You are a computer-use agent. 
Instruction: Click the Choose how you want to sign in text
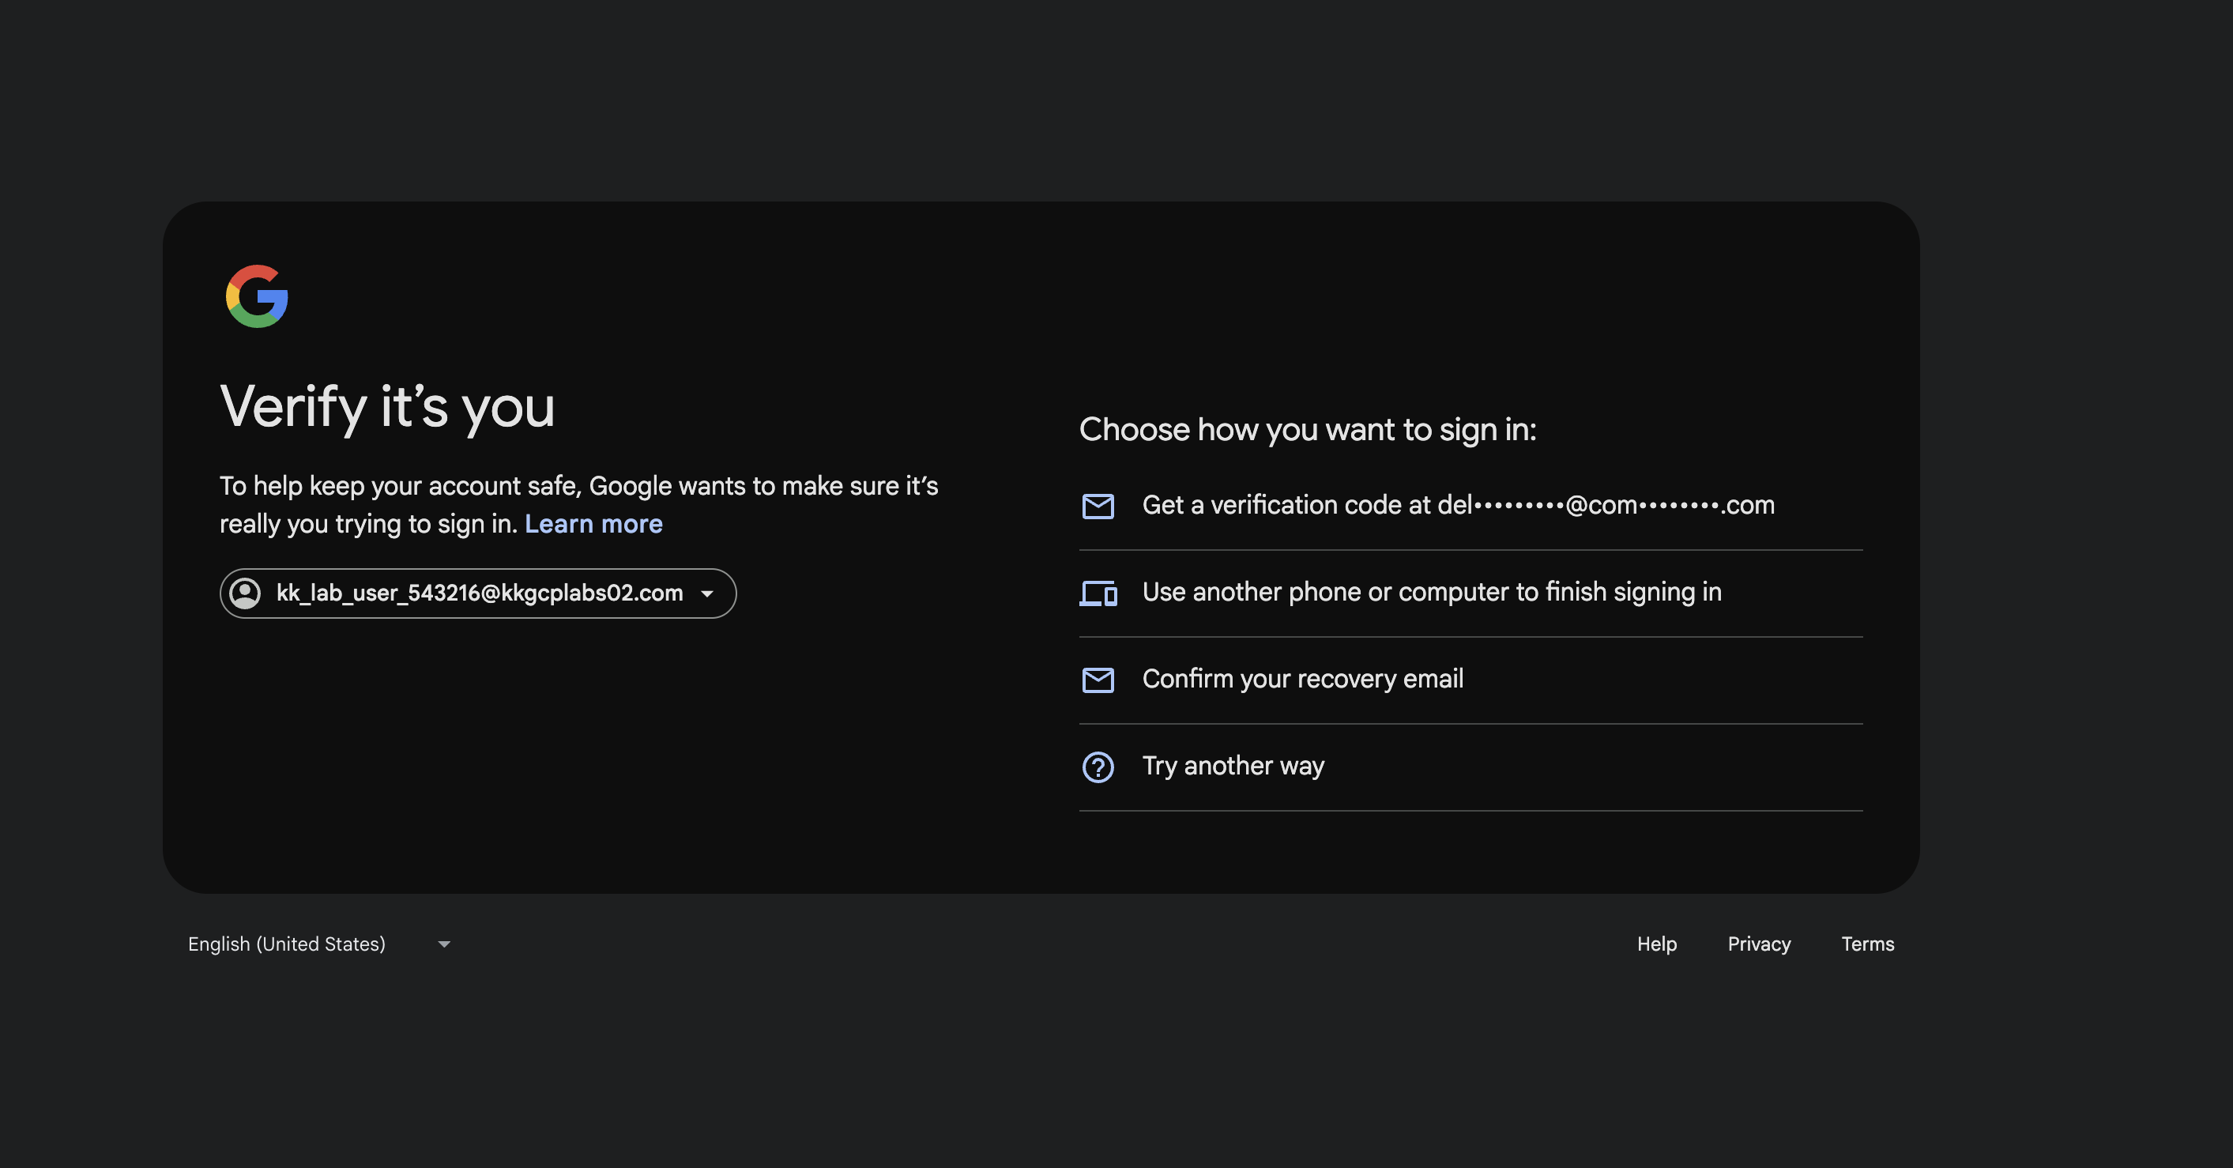pyautogui.click(x=1307, y=430)
